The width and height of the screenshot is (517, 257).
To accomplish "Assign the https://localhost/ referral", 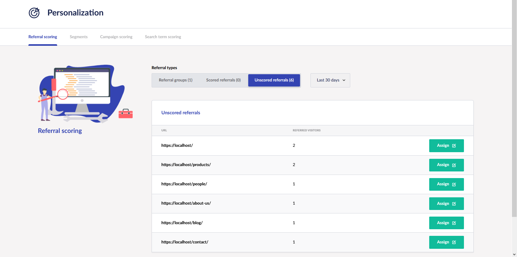I will [446, 146].
